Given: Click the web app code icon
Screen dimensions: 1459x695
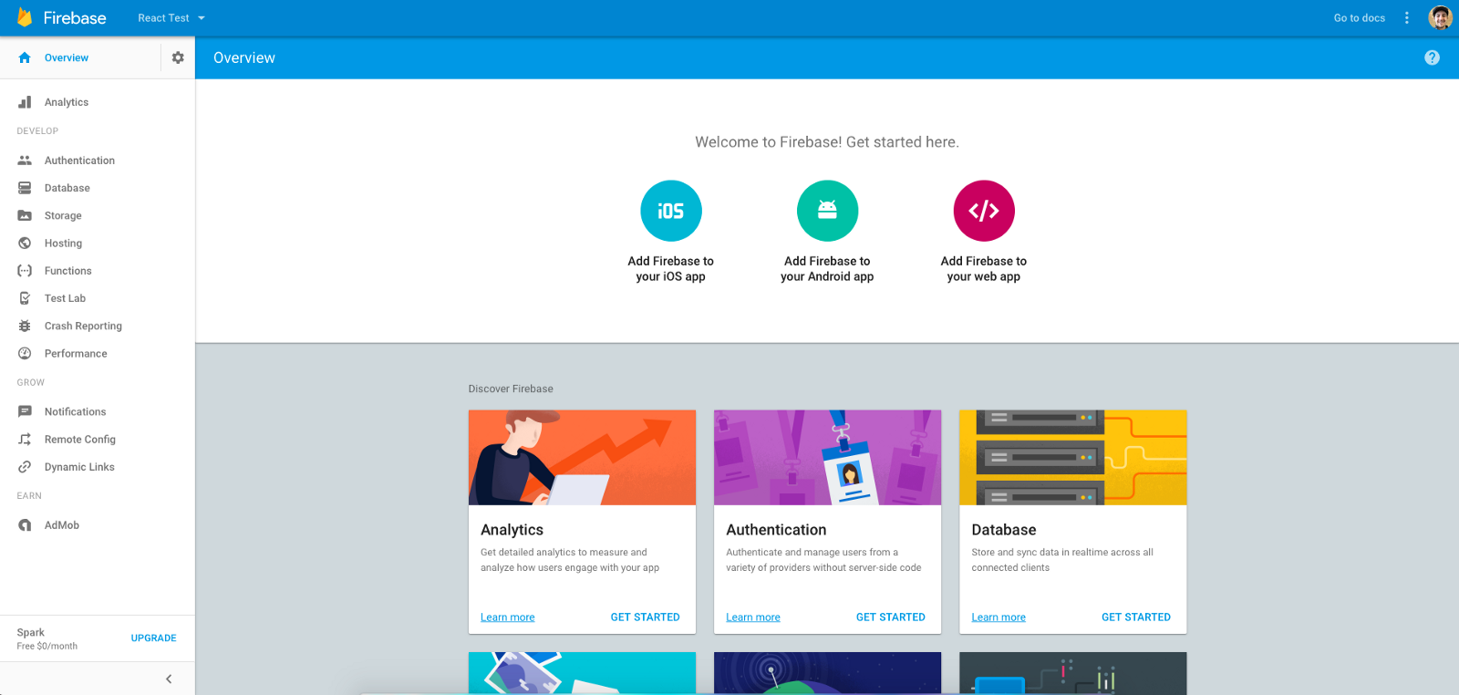Looking at the screenshot, I should (x=984, y=211).
